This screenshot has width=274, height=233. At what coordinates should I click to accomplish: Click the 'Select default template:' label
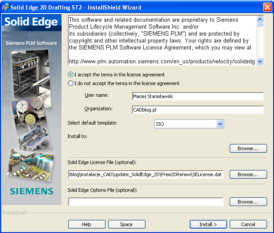point(92,123)
